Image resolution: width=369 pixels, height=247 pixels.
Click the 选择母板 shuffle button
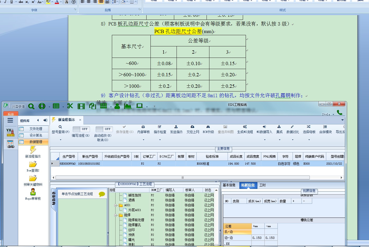[x=309, y=129]
